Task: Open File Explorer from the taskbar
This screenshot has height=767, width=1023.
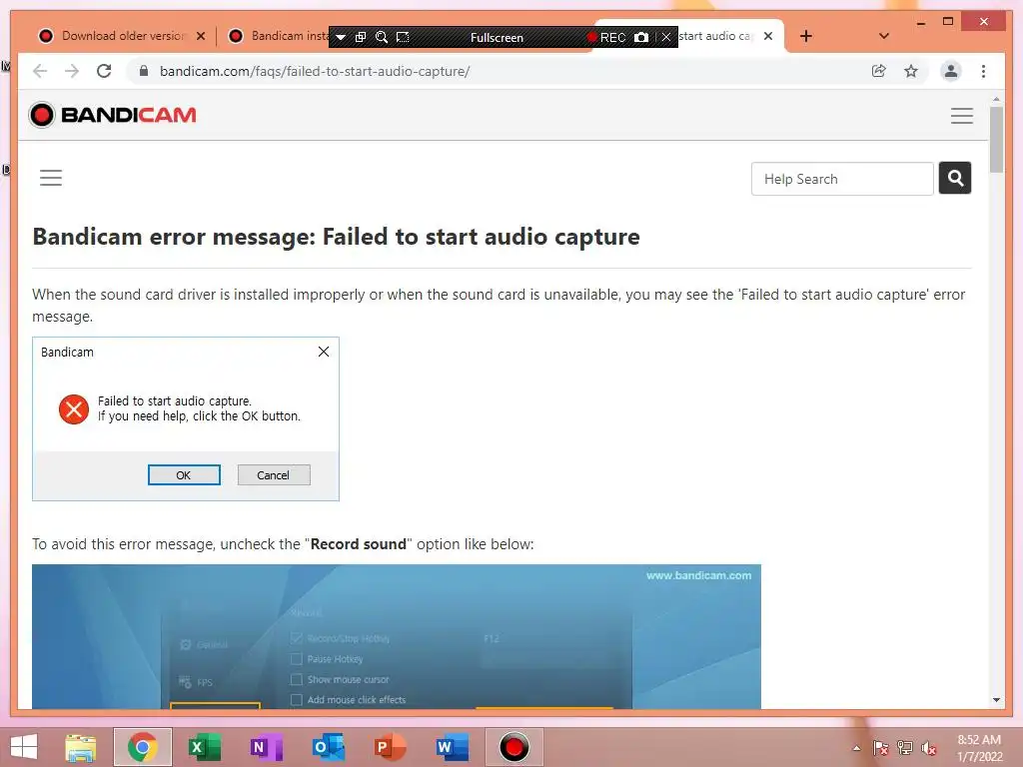Action: (x=81, y=747)
